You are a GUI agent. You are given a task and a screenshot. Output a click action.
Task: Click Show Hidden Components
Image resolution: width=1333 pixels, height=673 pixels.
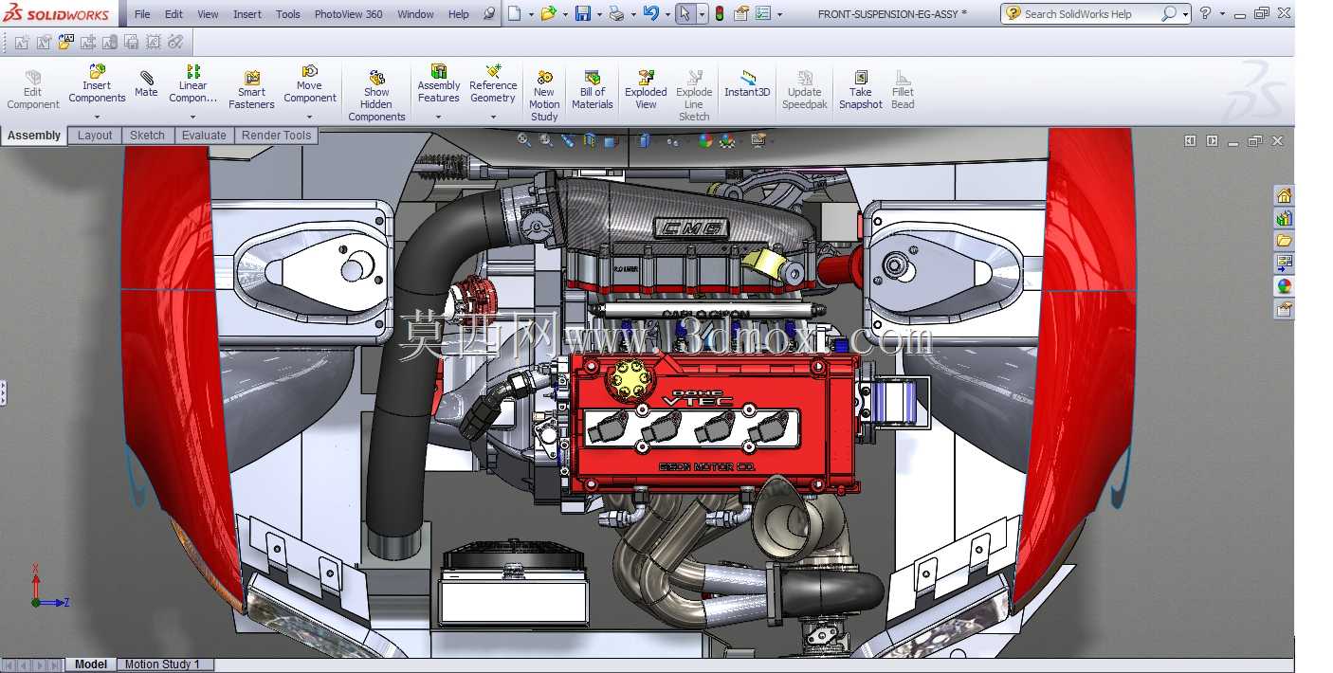[376, 95]
